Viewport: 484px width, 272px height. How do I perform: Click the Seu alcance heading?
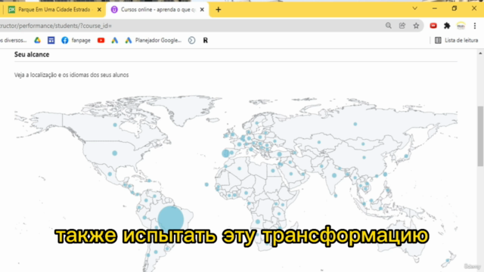pyautogui.click(x=32, y=54)
